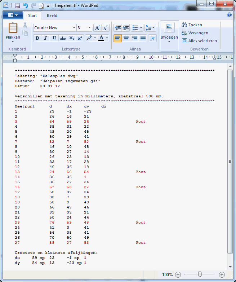This screenshot has width=236, height=282.
Task: Click the Meetpunt column header
Action: [25, 106]
